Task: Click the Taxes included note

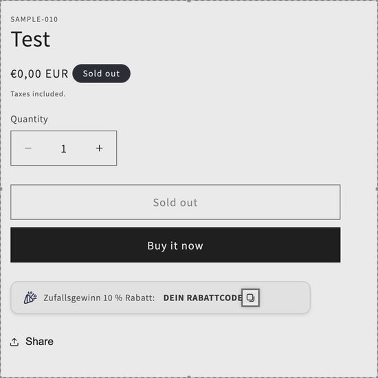Action: pos(38,93)
